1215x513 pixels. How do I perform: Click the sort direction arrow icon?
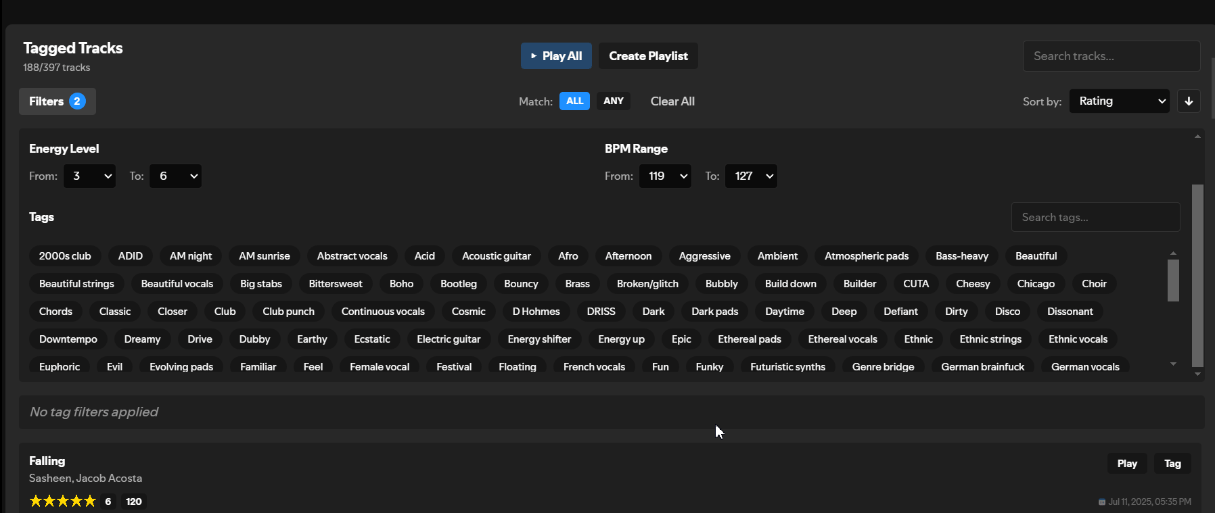click(x=1189, y=101)
